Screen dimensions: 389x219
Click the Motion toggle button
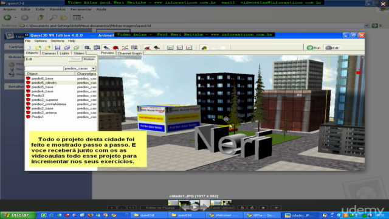[x=89, y=59]
